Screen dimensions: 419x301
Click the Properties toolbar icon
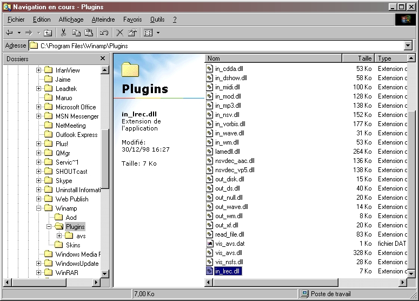click(132, 33)
